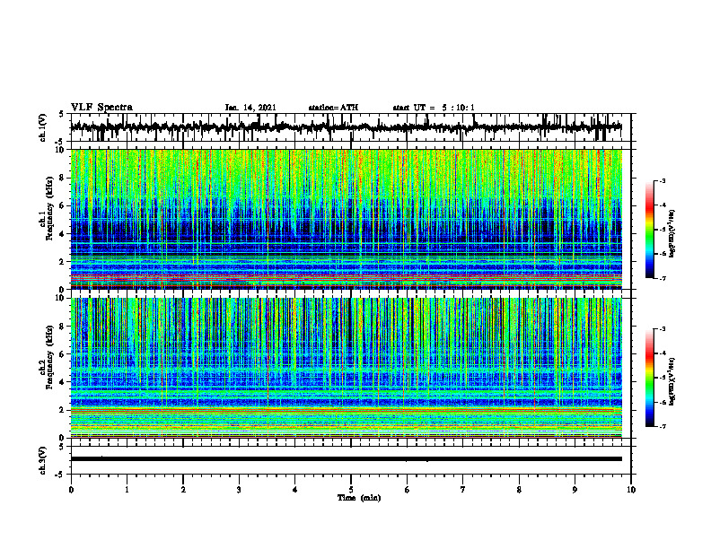Select the date text "Jan. 14, 2021"
This screenshot has height=549, width=711.
250,108
